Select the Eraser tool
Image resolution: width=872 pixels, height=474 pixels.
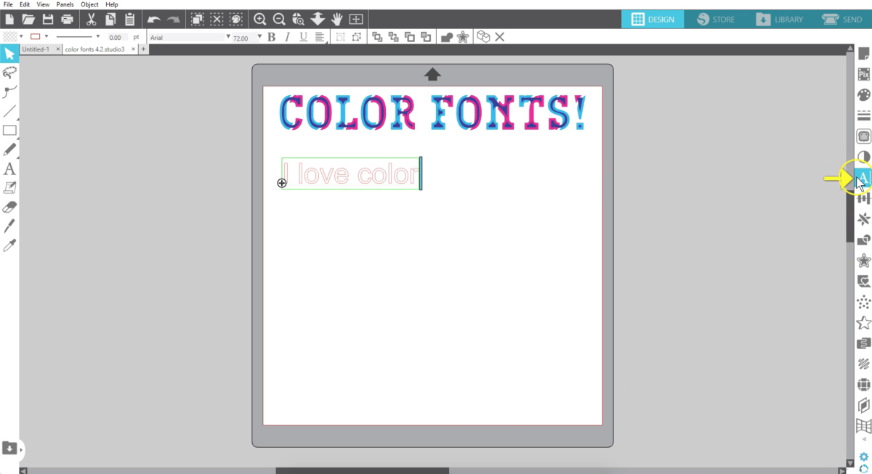click(9, 207)
